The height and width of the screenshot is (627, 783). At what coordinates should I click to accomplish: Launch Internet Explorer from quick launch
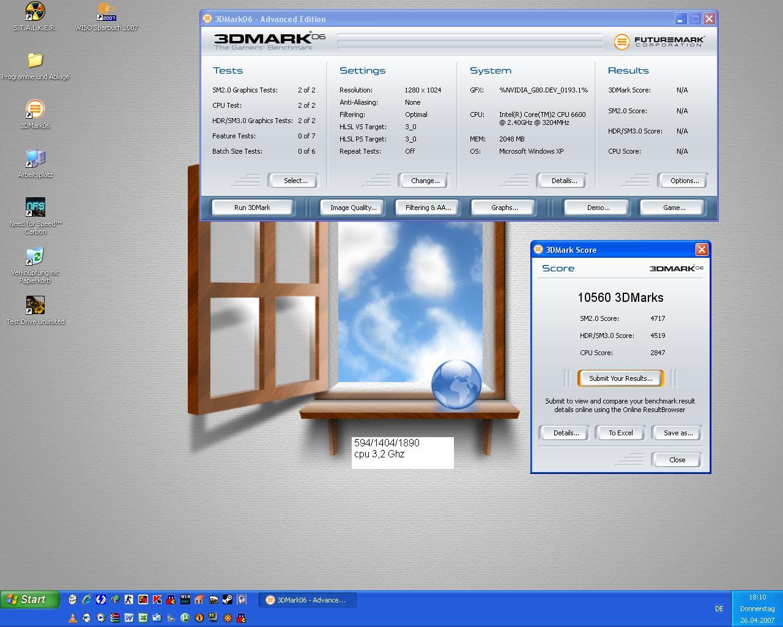87,599
